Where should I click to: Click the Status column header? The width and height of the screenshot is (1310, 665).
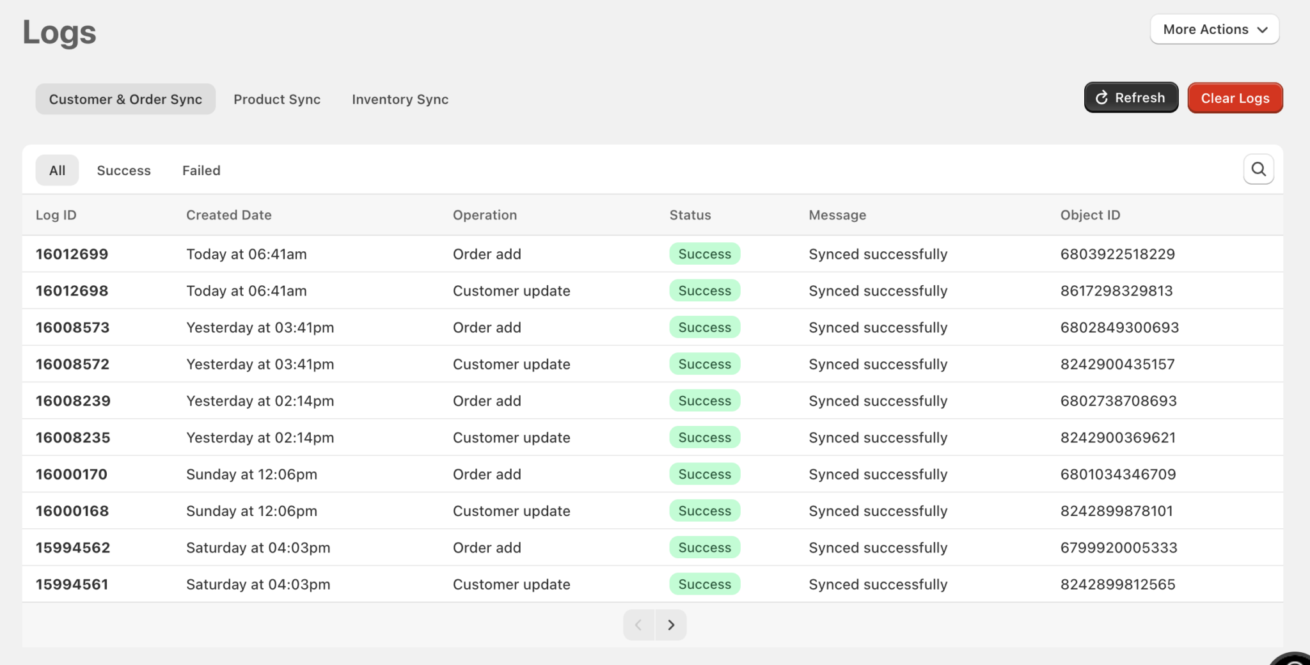[690, 215]
